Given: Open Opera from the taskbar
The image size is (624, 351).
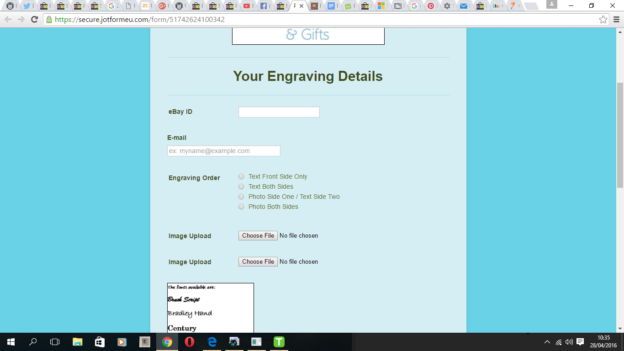Looking at the screenshot, I should click(189, 342).
